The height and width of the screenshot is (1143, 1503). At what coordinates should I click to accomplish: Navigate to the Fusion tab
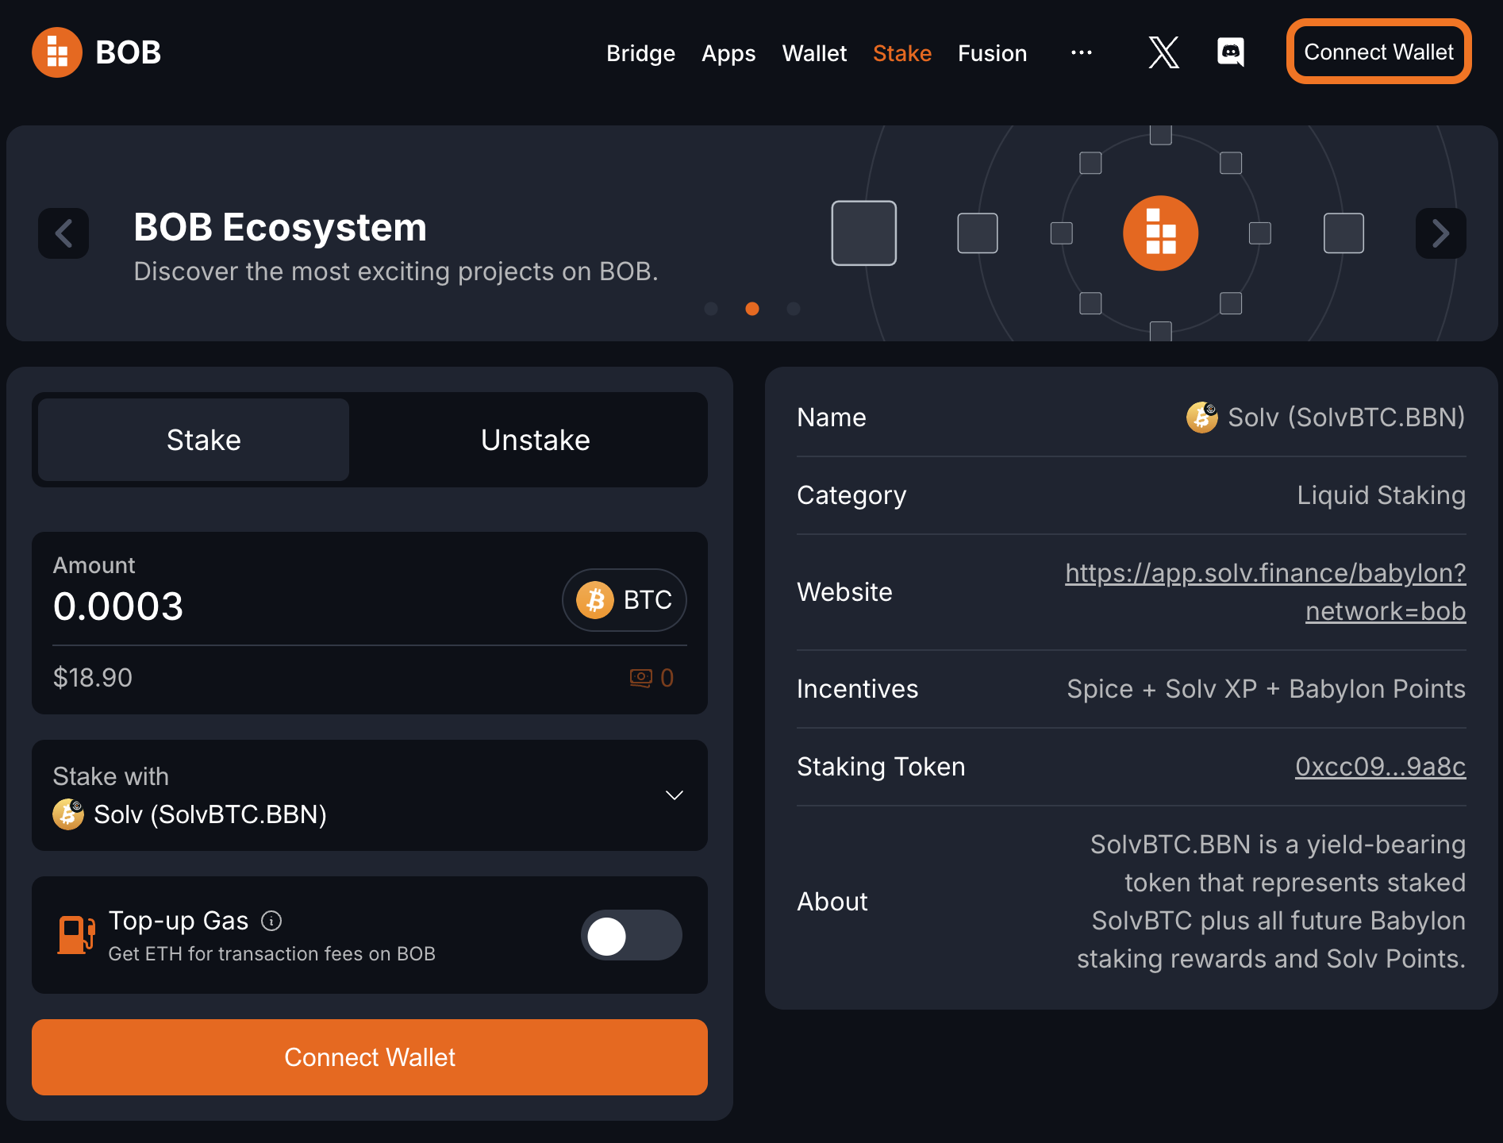point(992,53)
